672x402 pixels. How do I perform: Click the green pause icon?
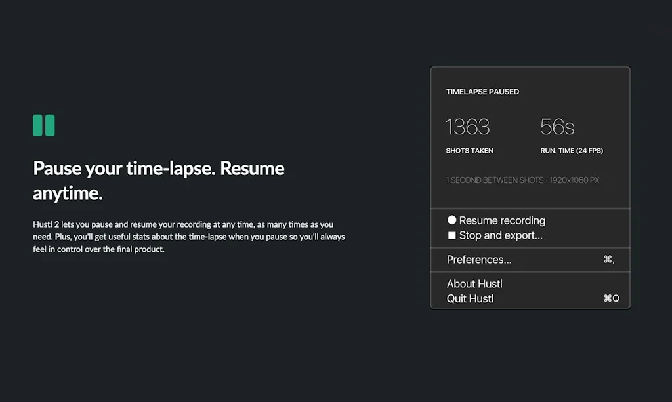44,125
